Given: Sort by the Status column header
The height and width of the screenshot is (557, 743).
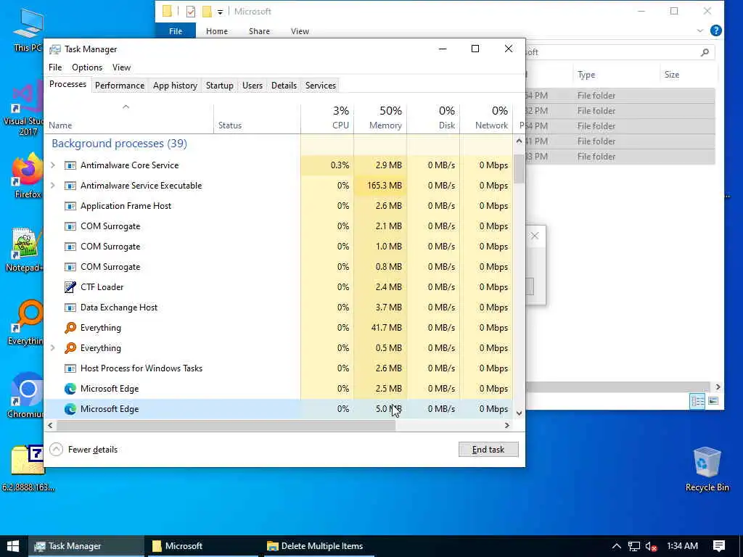Looking at the screenshot, I should pos(258,119).
